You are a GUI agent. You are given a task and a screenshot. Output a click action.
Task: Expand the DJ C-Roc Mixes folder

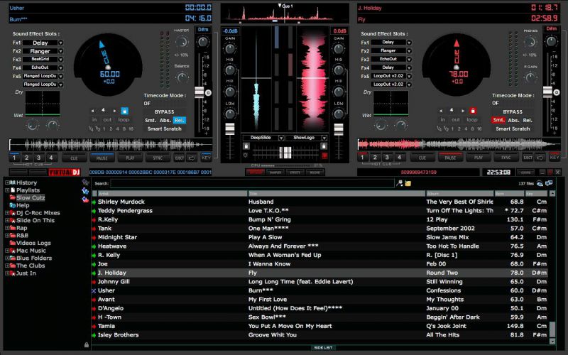pyautogui.click(x=7, y=213)
